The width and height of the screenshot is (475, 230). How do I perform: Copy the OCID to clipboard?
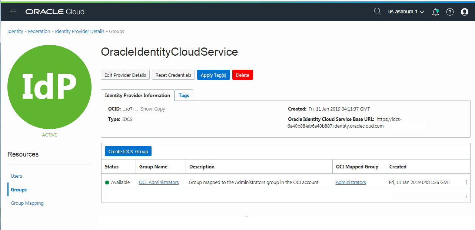tap(160, 109)
